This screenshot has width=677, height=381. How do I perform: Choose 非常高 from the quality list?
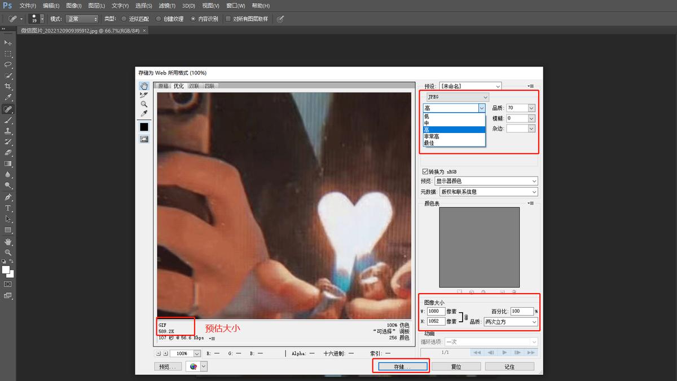[432, 136]
